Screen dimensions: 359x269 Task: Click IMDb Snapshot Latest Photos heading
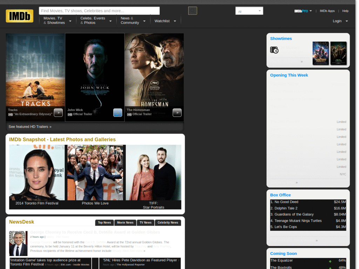pyautogui.click(x=62, y=139)
